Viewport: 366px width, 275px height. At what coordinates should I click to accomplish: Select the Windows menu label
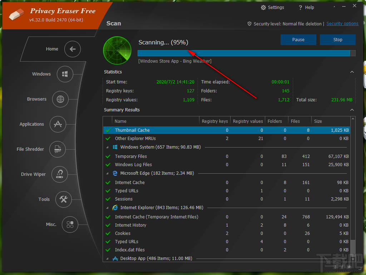(x=41, y=74)
